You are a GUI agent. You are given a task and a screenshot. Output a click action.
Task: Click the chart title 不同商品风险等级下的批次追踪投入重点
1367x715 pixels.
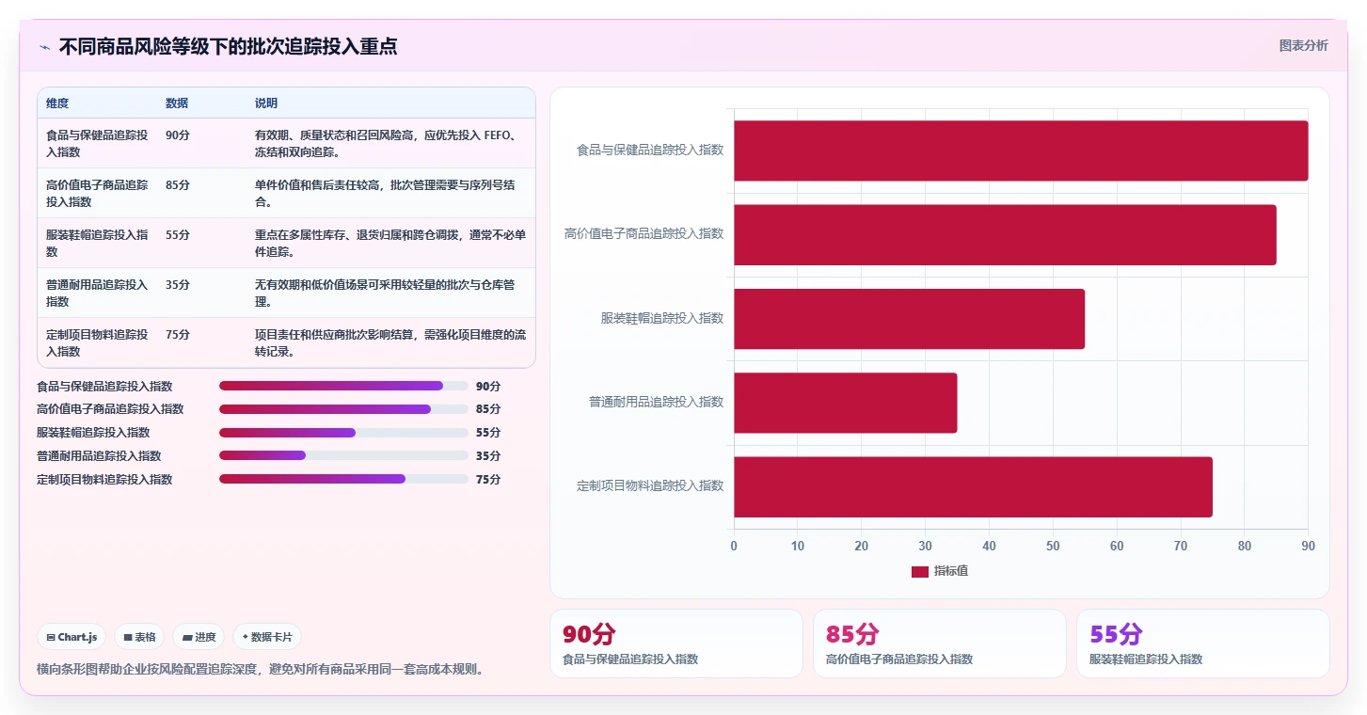[x=228, y=47]
